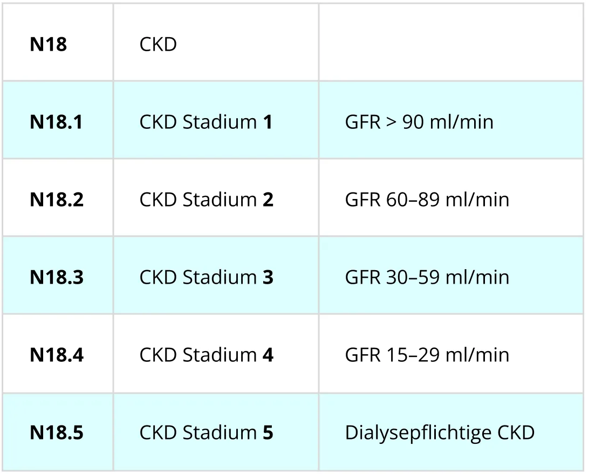Select the N18.3 code cell
Screen dimensions: 602x474
coord(56,278)
